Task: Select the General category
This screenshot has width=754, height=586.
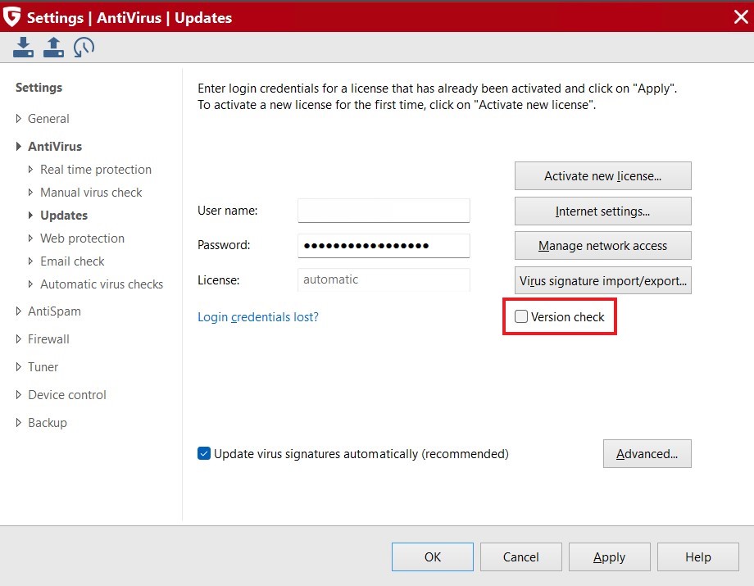Action: tap(48, 118)
